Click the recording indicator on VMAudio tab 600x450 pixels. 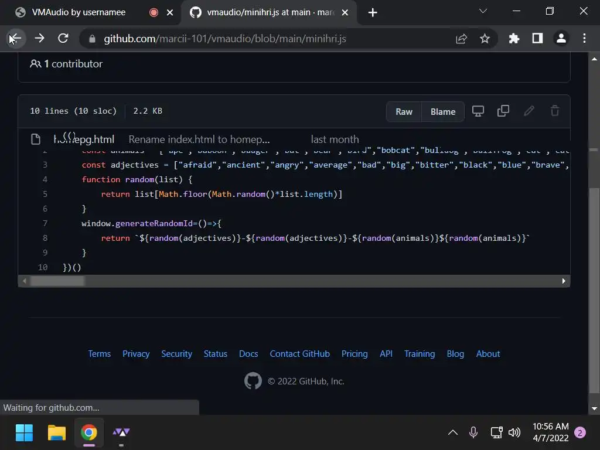[x=154, y=13]
